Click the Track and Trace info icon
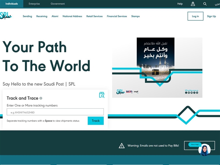This screenshot has height=165, width=220. click(41, 98)
